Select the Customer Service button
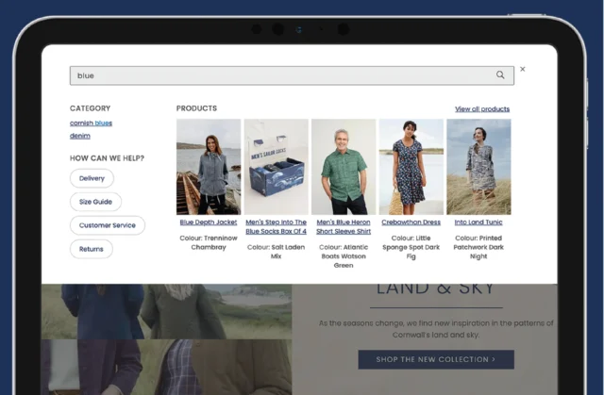This screenshot has height=395, width=604. pos(108,224)
